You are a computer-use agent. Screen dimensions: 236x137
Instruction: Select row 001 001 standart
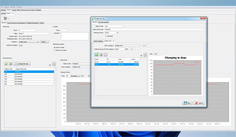click(29, 84)
